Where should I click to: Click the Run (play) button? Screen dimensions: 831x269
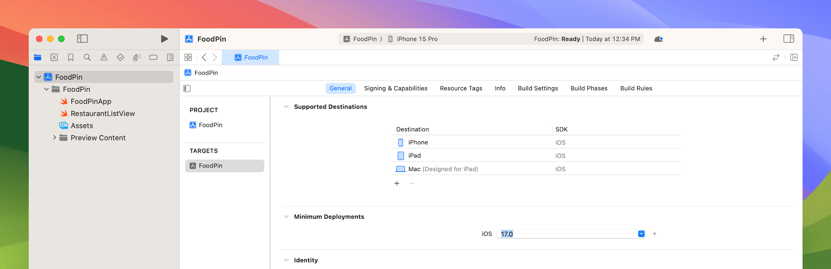(x=164, y=39)
